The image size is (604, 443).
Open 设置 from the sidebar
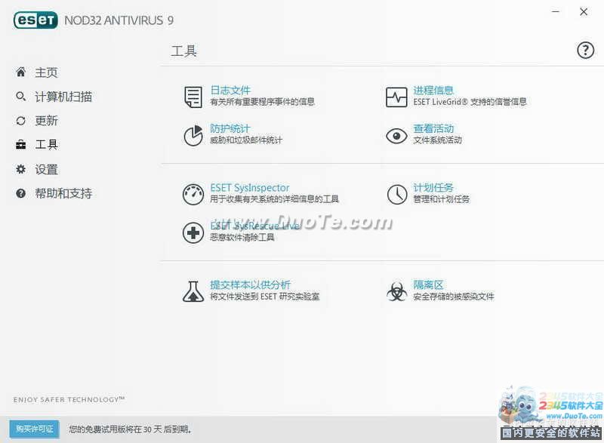click(x=46, y=169)
